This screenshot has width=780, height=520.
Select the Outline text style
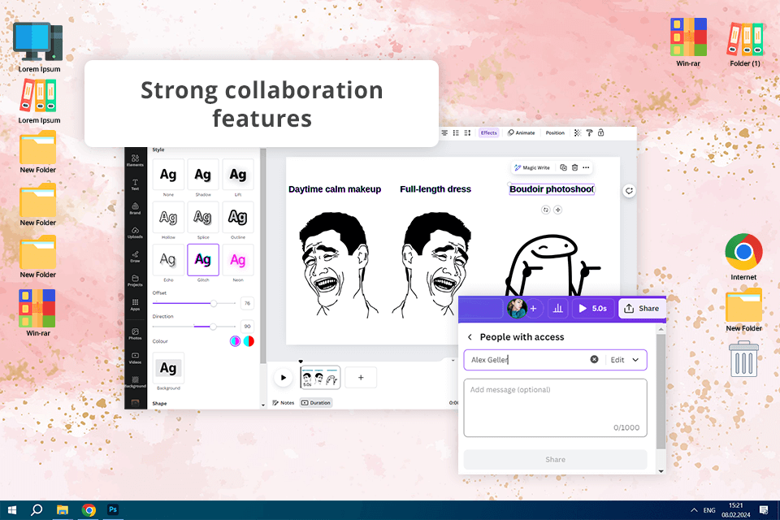[x=238, y=218]
